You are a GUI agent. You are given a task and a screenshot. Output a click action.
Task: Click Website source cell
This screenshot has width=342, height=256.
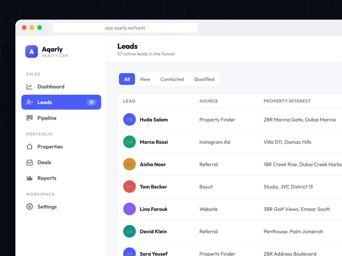208,209
